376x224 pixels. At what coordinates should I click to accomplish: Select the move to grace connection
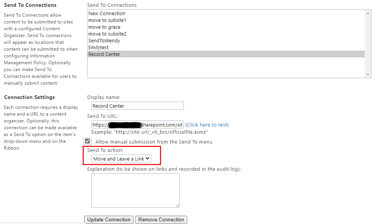coord(104,27)
